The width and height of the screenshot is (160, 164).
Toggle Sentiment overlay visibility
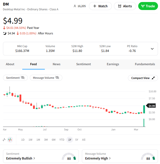pyautogui.click(x=16, y=78)
